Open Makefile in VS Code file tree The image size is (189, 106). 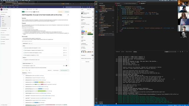click(102, 29)
